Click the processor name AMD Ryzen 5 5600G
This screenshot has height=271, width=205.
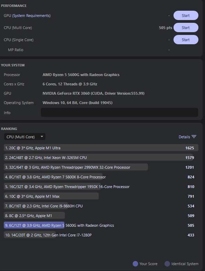[81, 75]
